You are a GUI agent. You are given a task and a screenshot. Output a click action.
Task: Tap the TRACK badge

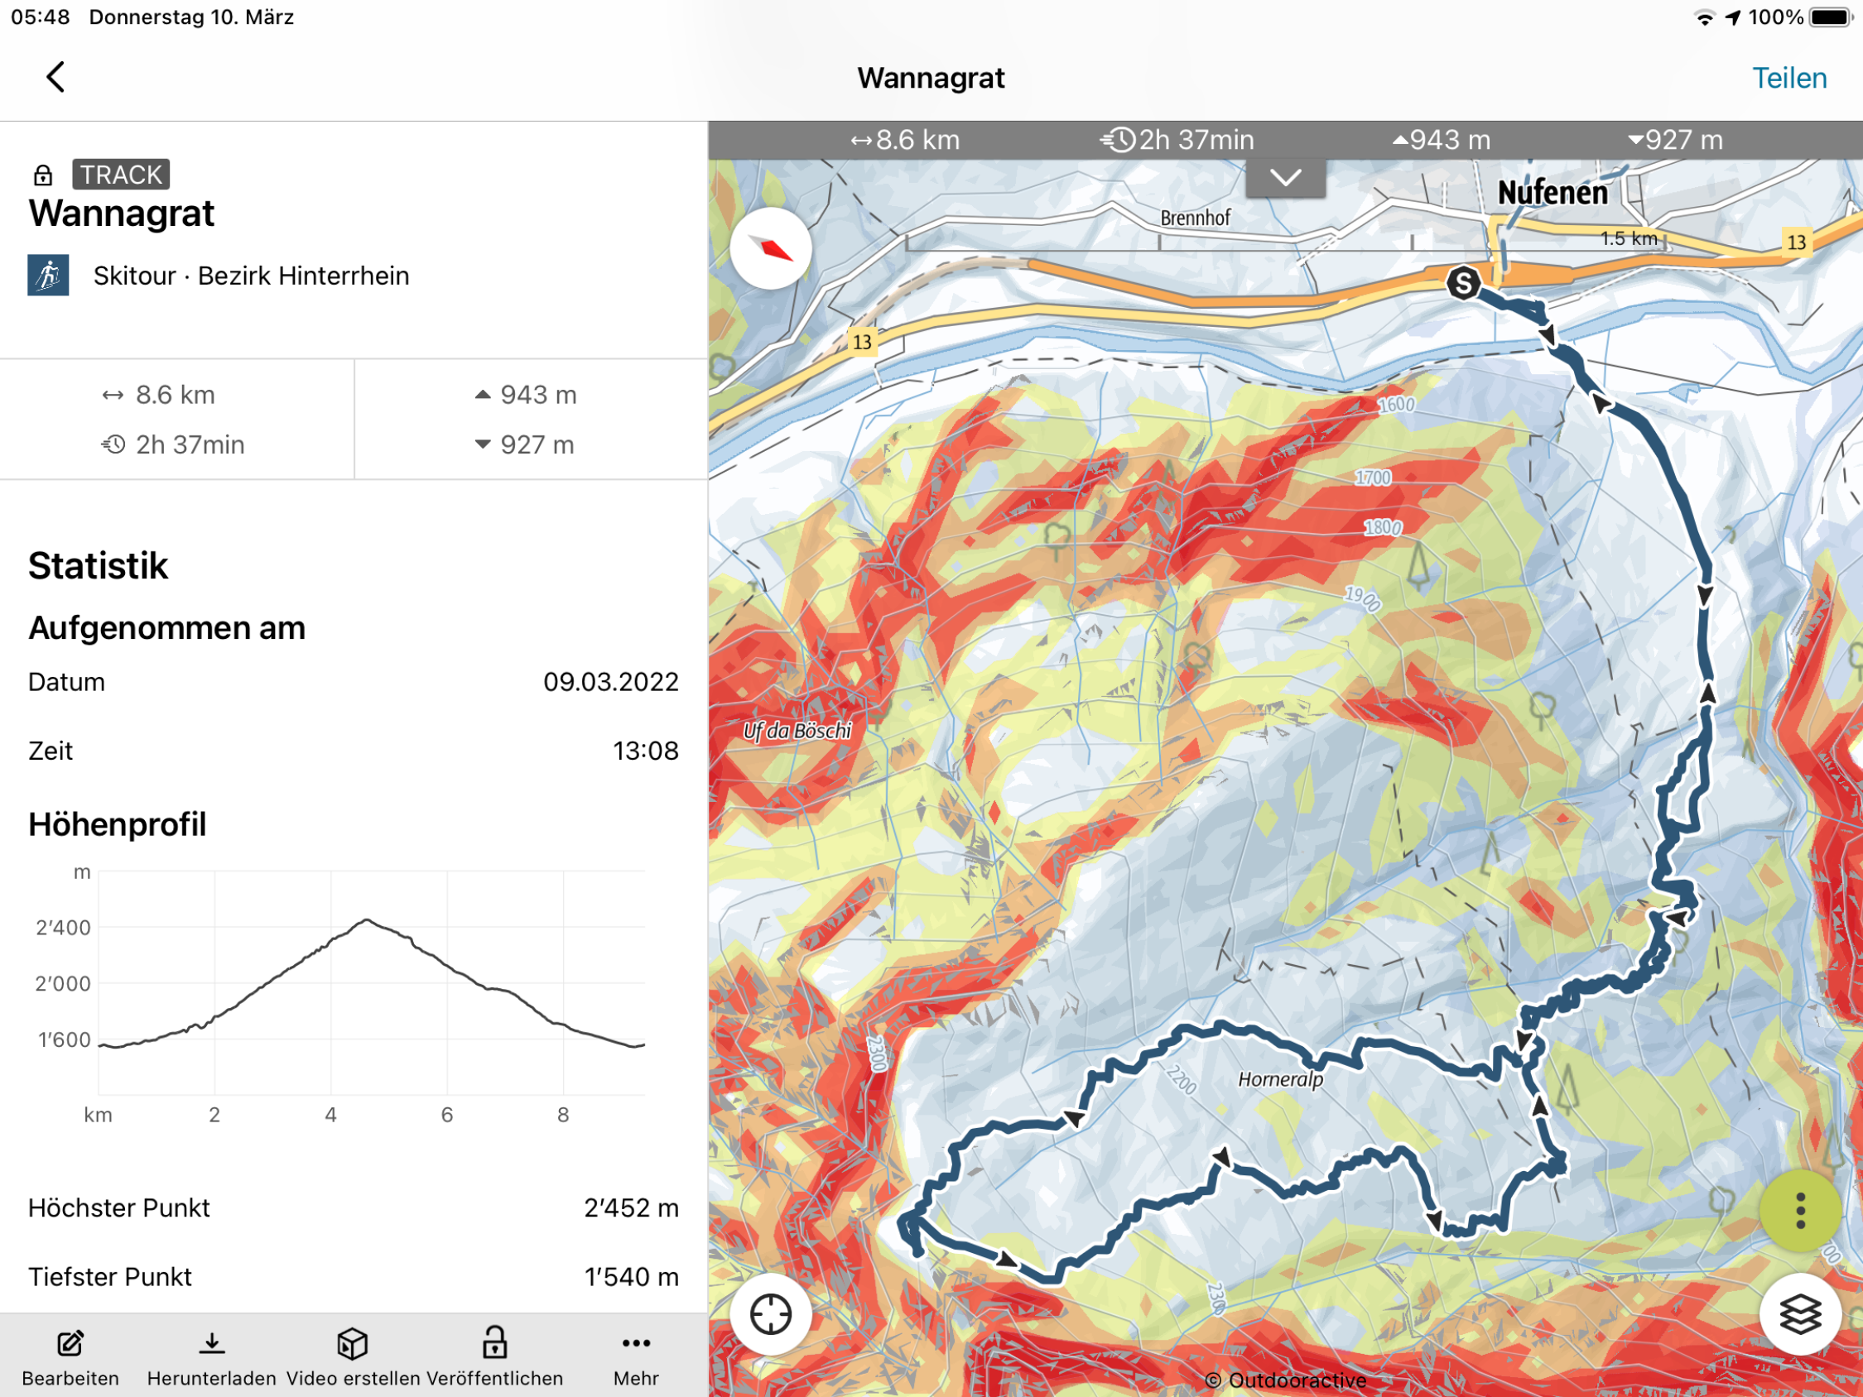coord(120,175)
